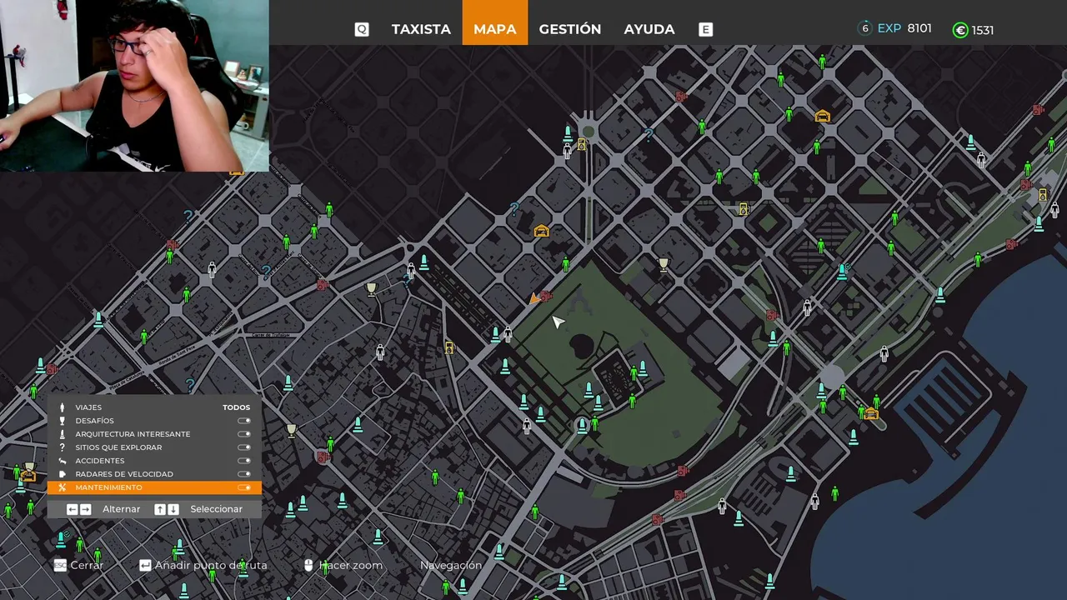The image size is (1067, 600).
Task: Click the Cerrar button
Action: coord(87,565)
